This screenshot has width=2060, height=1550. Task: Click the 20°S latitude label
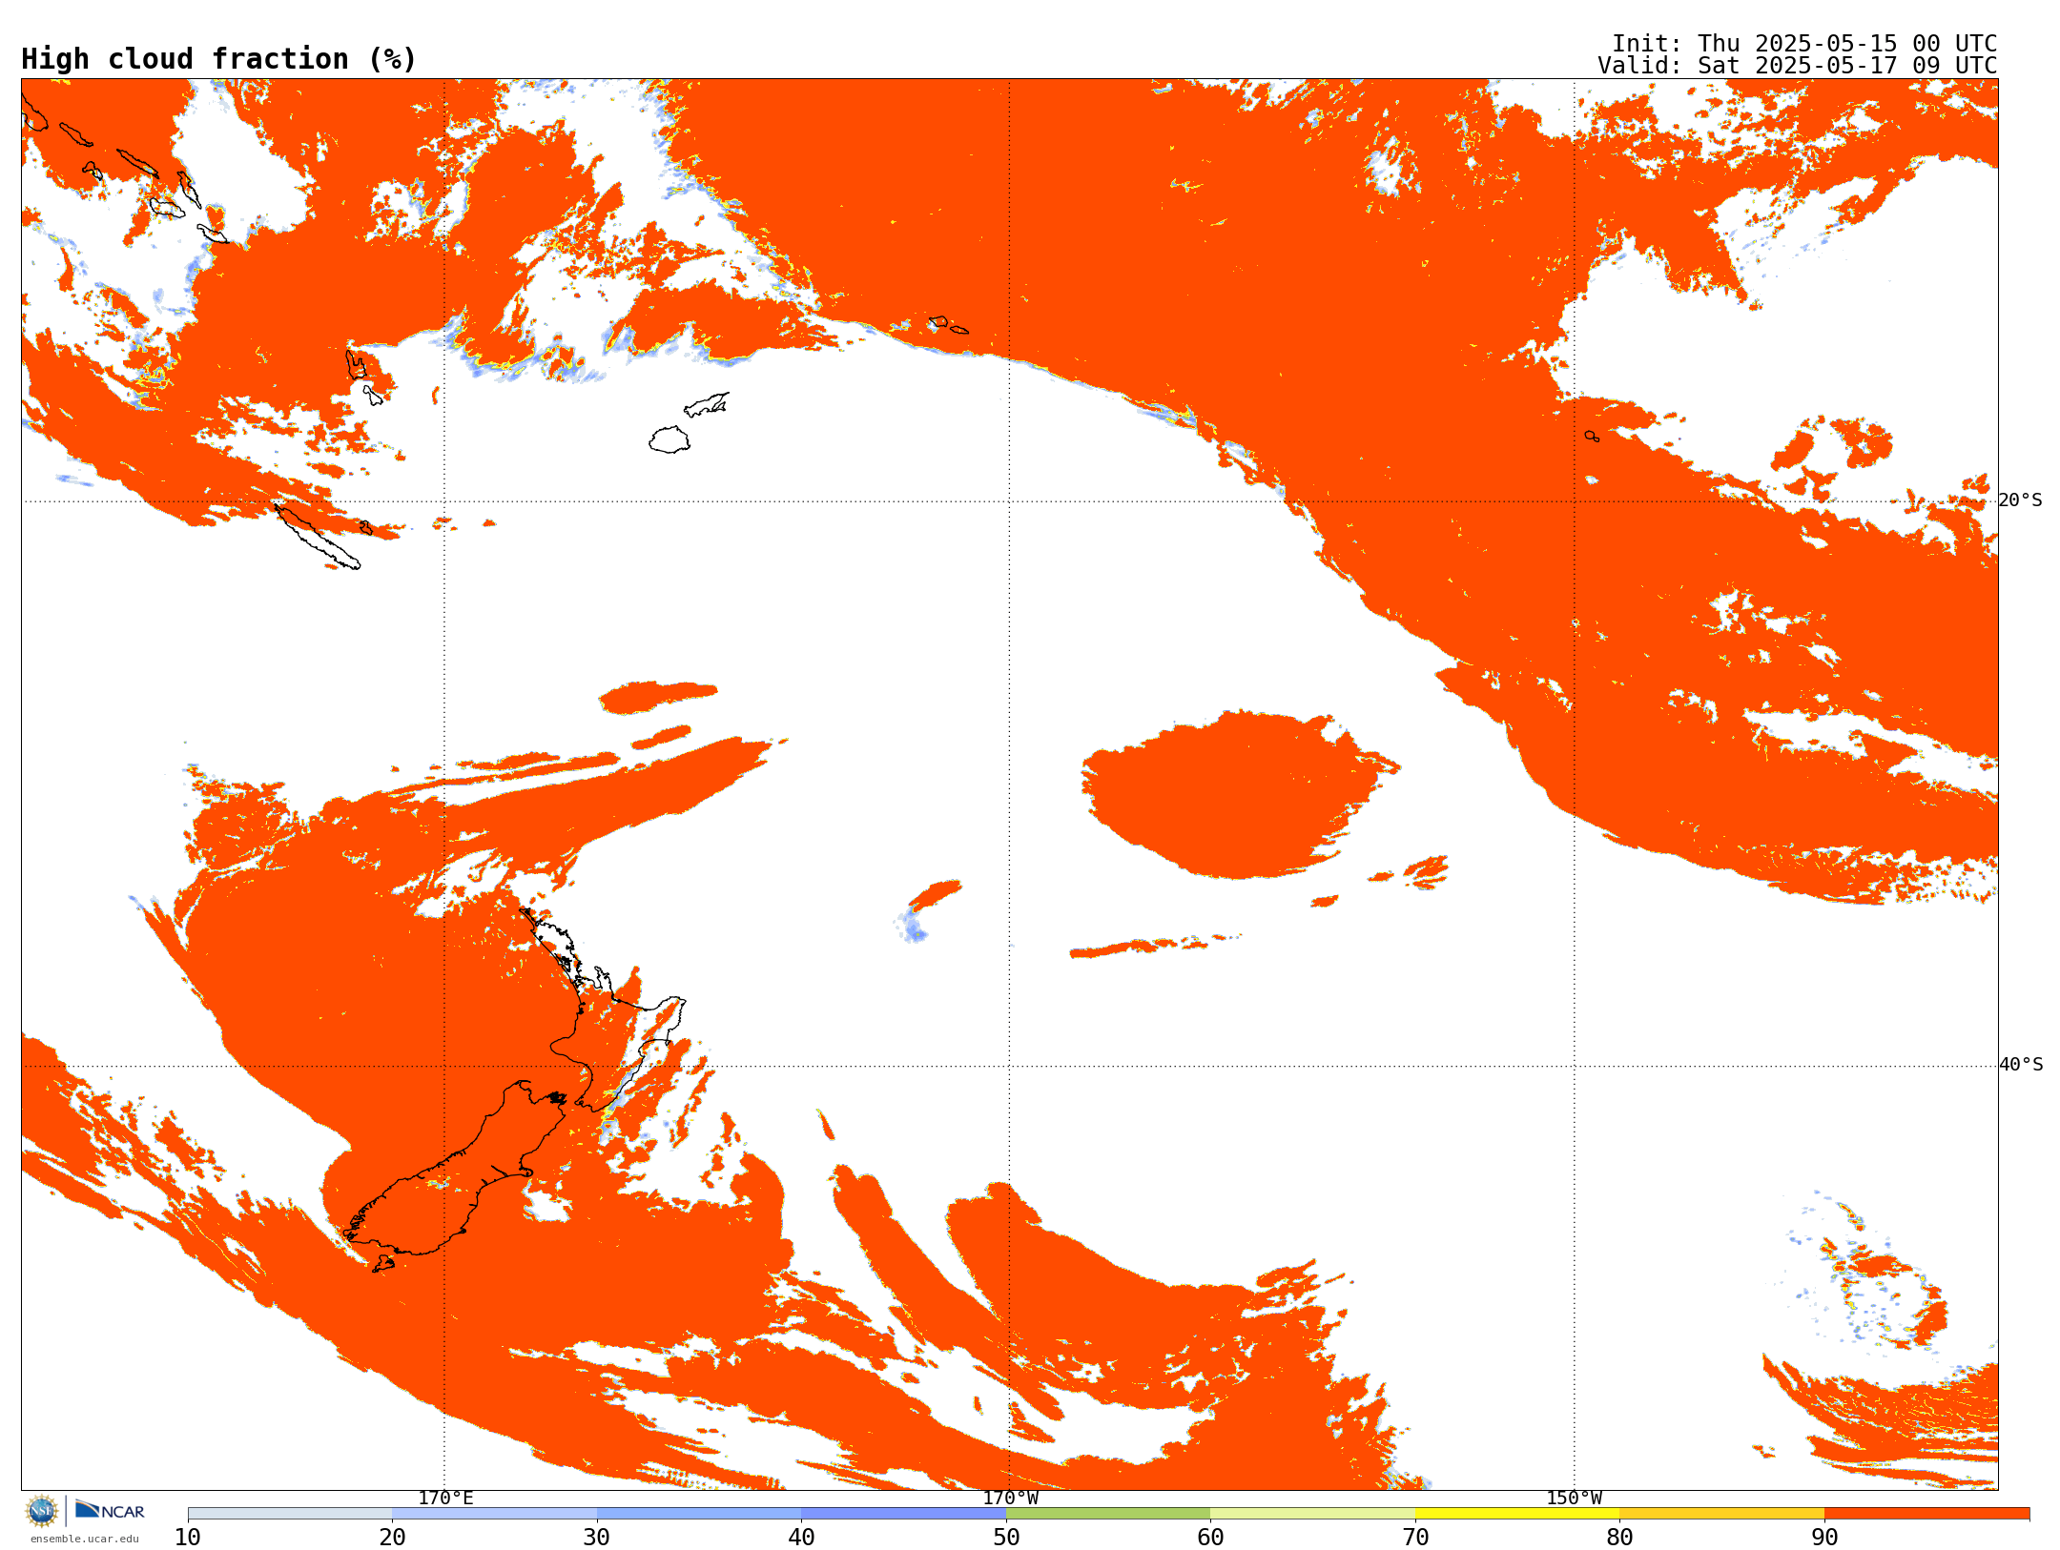[x=2021, y=500]
